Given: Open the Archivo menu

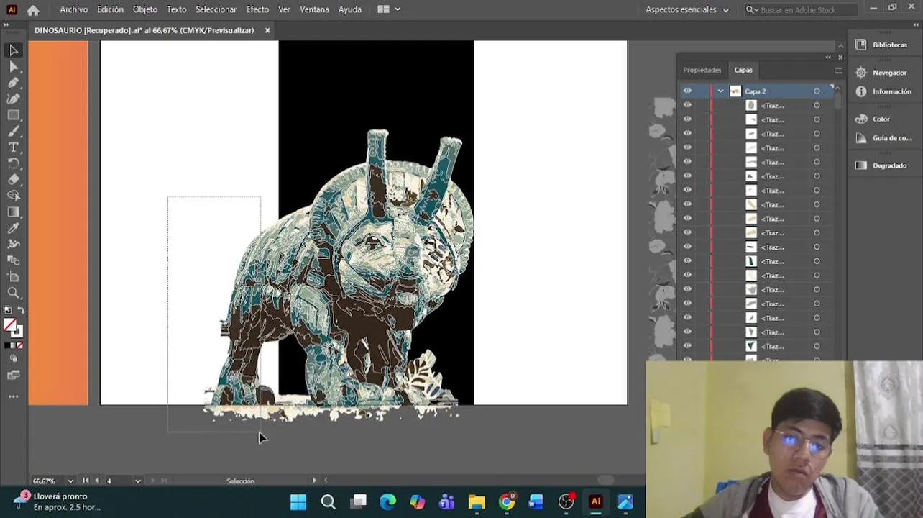Looking at the screenshot, I should click(74, 9).
